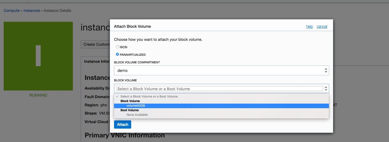389x142 pixels.
Task: Click the cancel link to dismiss dialog
Action: pos(322,27)
